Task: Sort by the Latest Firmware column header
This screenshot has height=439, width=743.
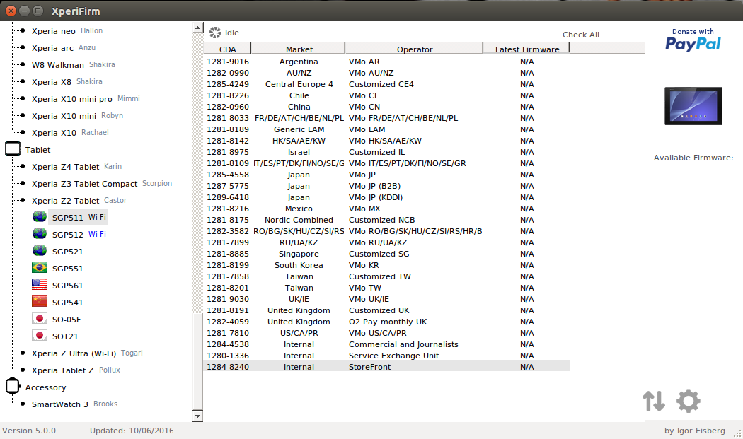Action: [x=526, y=48]
